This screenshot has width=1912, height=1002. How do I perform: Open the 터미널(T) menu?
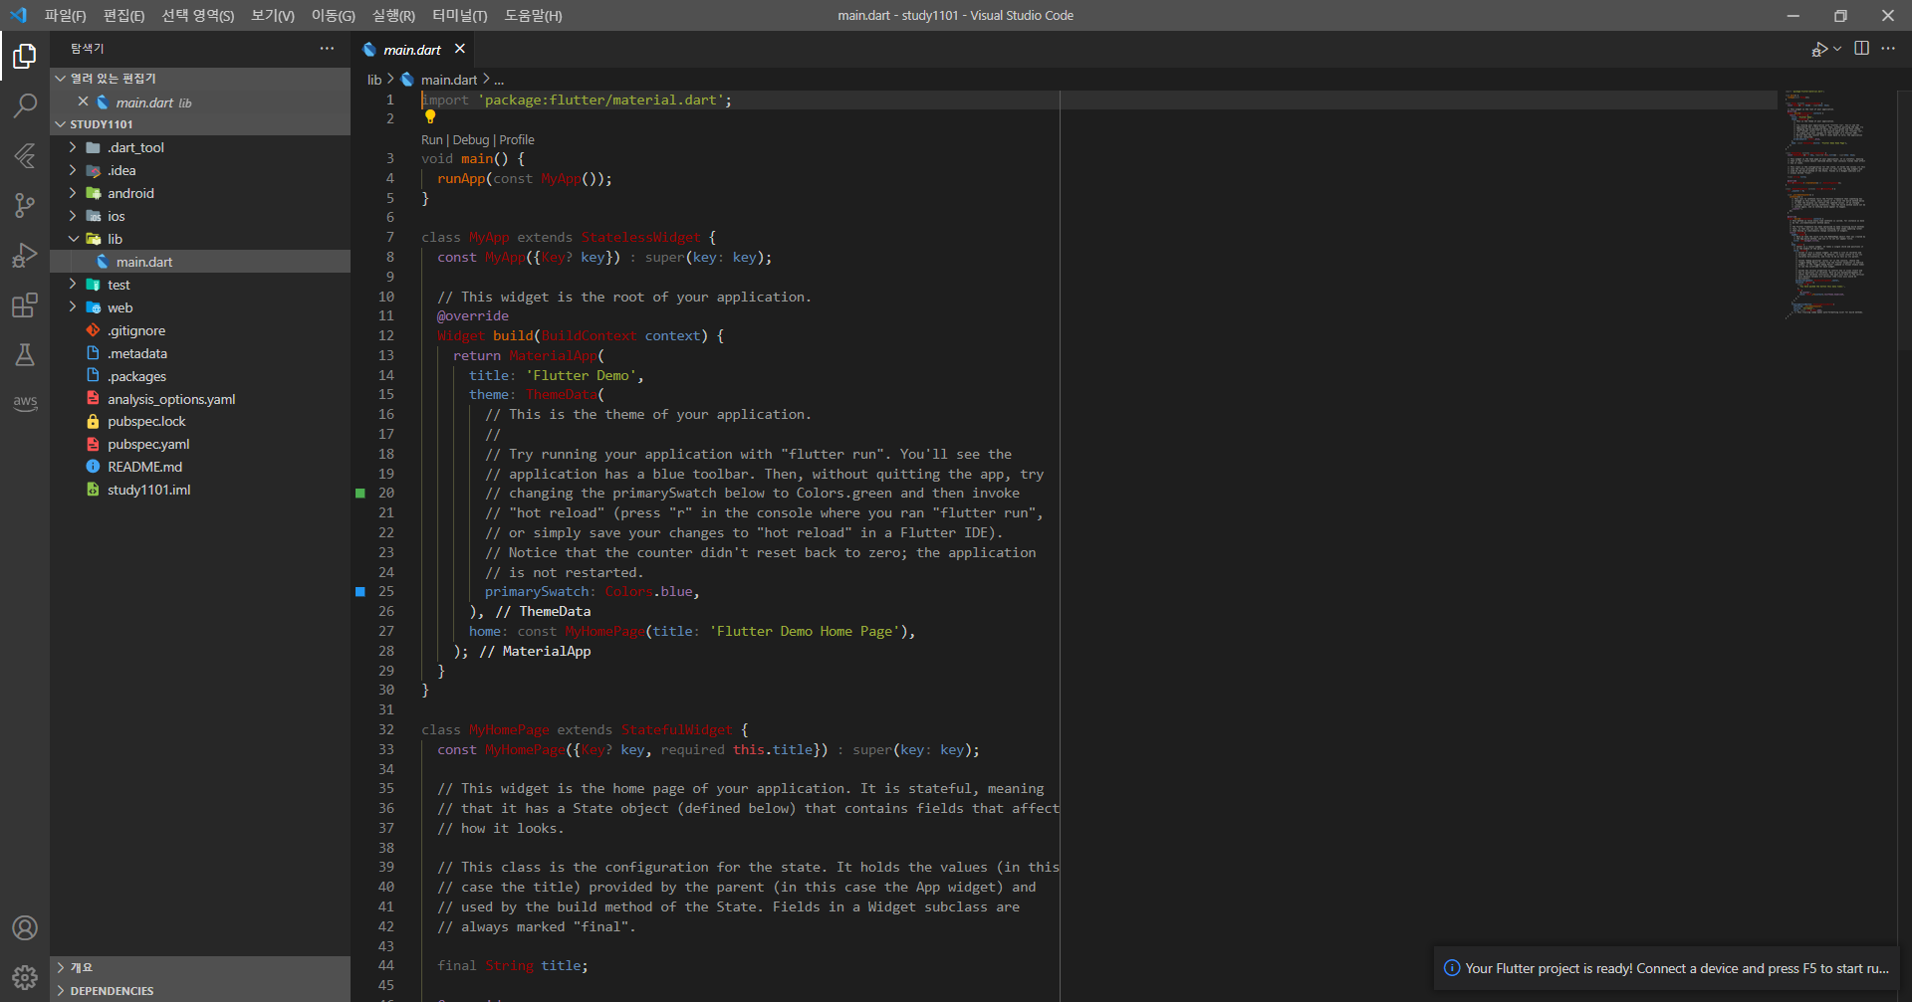tap(459, 16)
